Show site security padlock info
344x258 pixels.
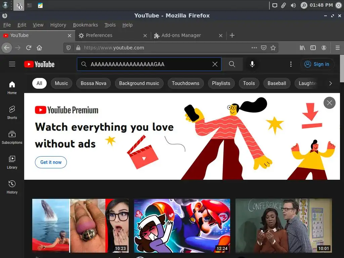tap(78, 48)
